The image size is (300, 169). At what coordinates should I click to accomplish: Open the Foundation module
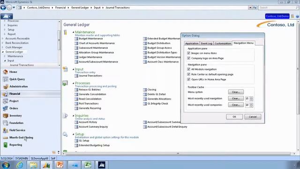(x=16, y=123)
